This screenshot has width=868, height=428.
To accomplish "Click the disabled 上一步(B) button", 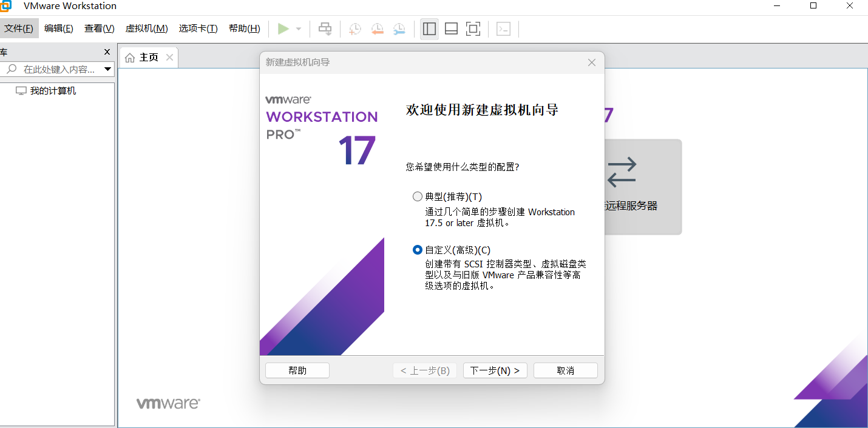I will click(425, 370).
